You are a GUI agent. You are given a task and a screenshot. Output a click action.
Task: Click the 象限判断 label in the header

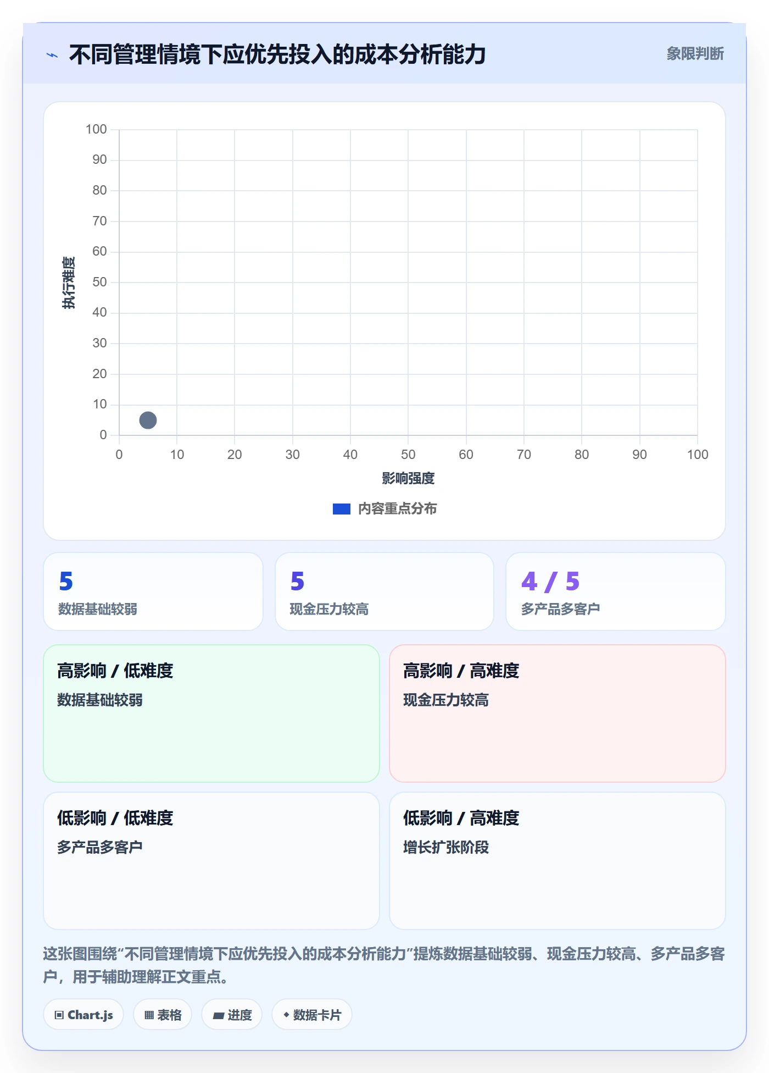695,54
